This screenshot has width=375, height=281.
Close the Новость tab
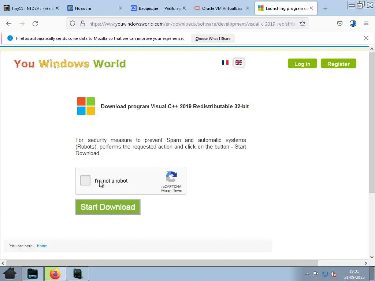[120, 8]
